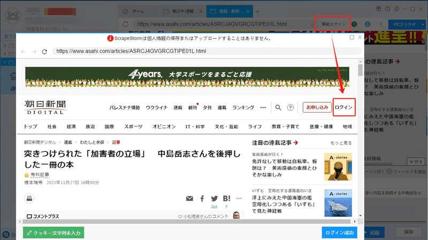Open the gift icon in ScrapeStorm title bar
This screenshot has width=428, height=240.
[x=378, y=9]
